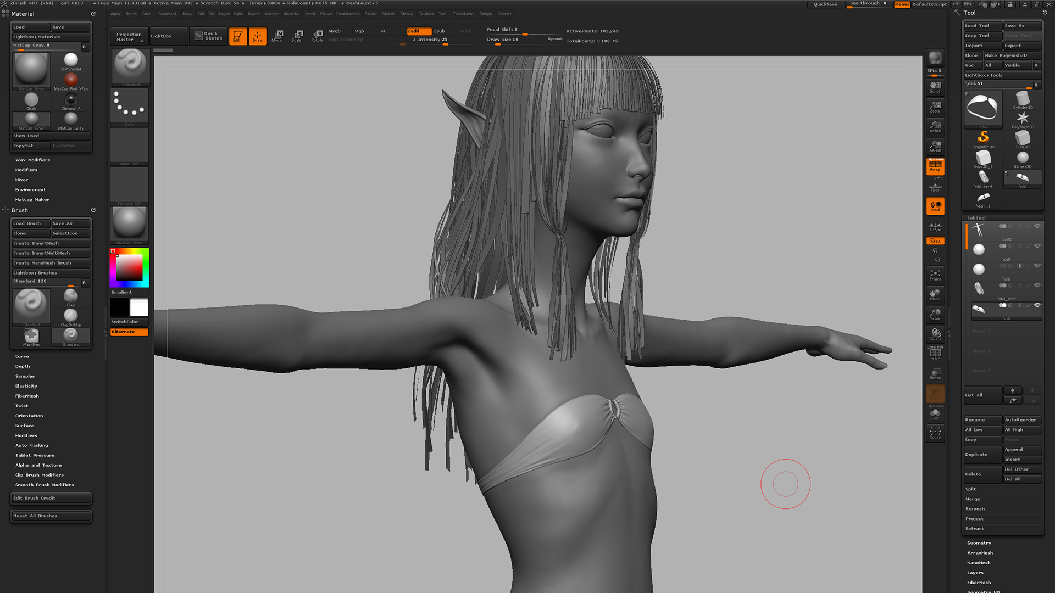Select the Zoom canvas tool
The height and width of the screenshot is (593, 1055).
pyautogui.click(x=935, y=106)
